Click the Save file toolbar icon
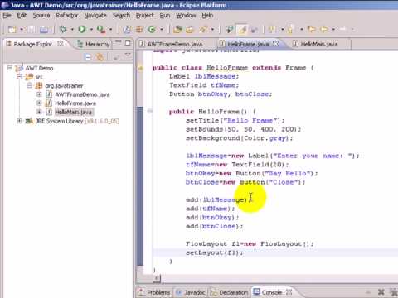 coord(32,29)
